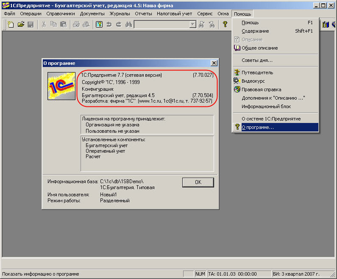Image resolution: width=337 pixels, height=279 pixels.
Task: Open the Отчеты menu
Action: (143, 14)
